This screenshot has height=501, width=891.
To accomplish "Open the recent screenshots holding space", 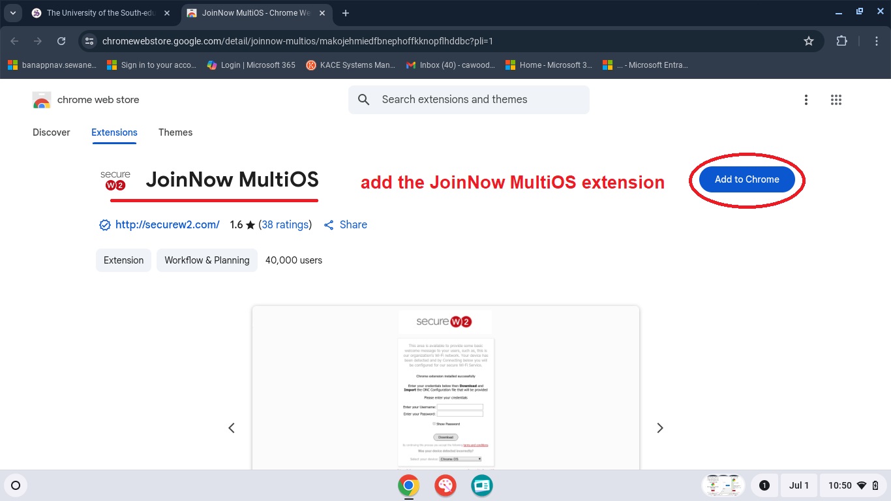I will [723, 485].
